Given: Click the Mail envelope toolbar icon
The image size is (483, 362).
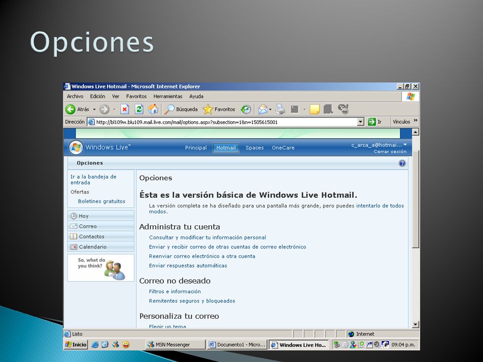Looking at the screenshot, I should pyautogui.click(x=263, y=109).
